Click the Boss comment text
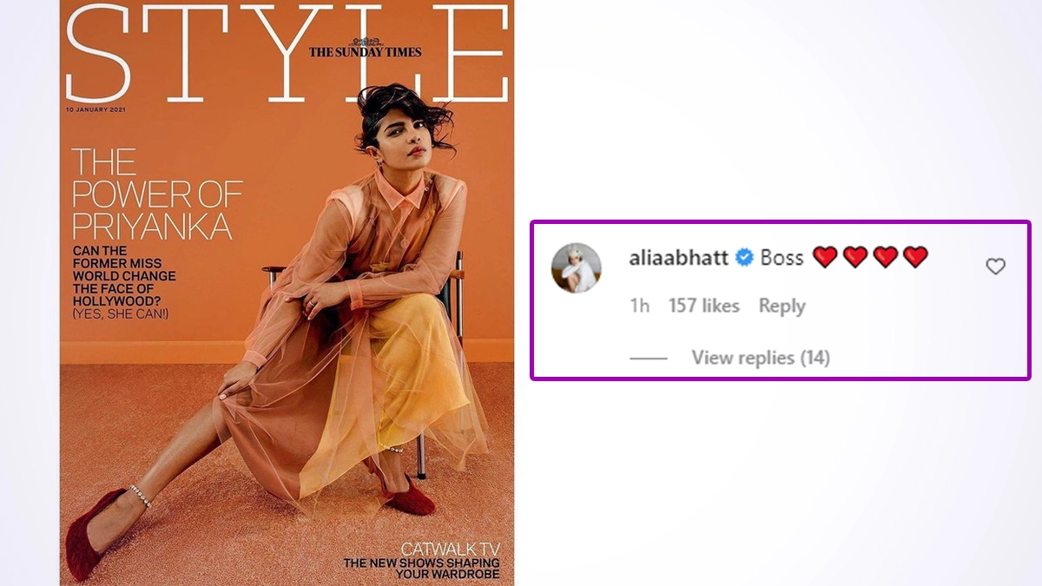 click(782, 257)
